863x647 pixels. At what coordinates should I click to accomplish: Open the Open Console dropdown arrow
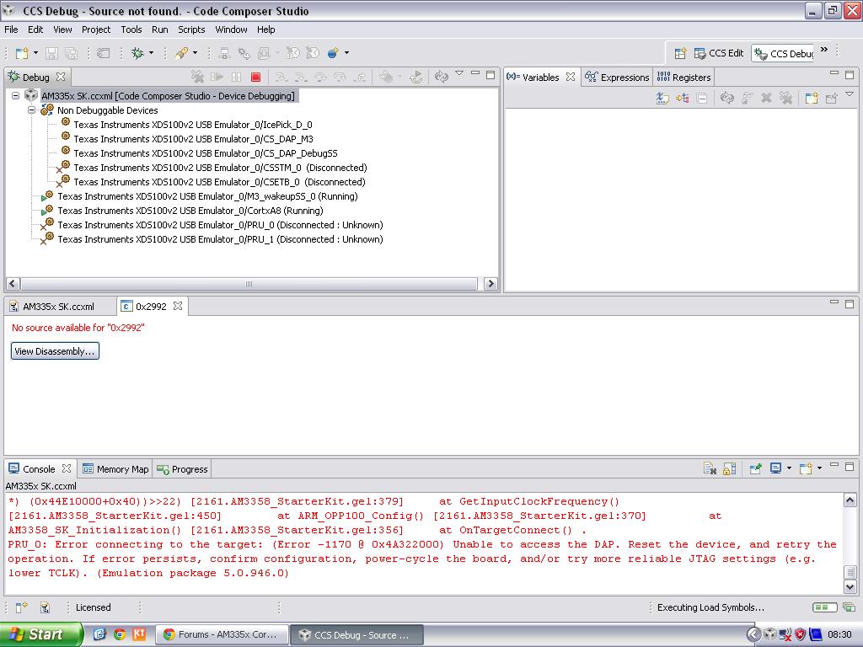(819, 468)
